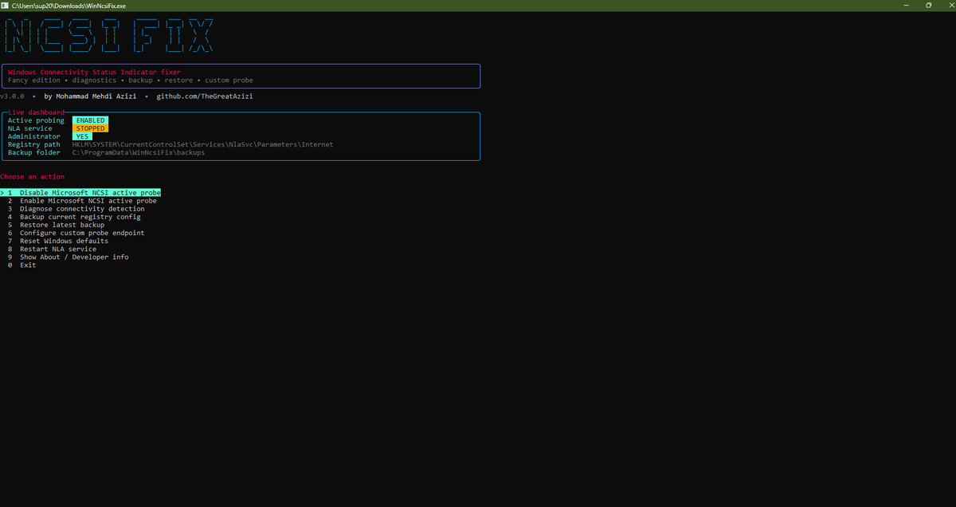
Task: Click the C:\ProgramData\WinNcsiFix\backups folder path
Action: pyautogui.click(x=138, y=152)
